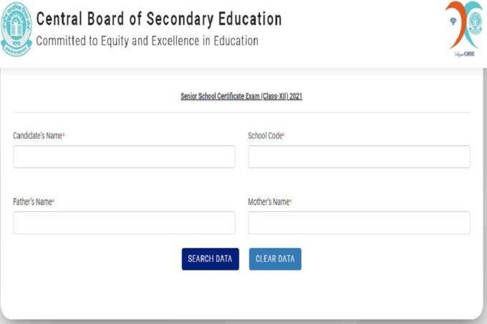Viewport: 487px width, 324px height.
Task: Click the Candidate's Name field label
Action: [37, 135]
